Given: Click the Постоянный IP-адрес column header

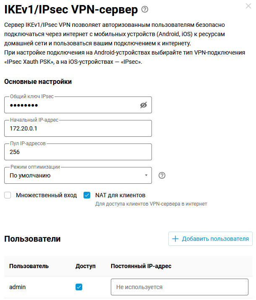Looking at the screenshot, I should coord(141,266).
